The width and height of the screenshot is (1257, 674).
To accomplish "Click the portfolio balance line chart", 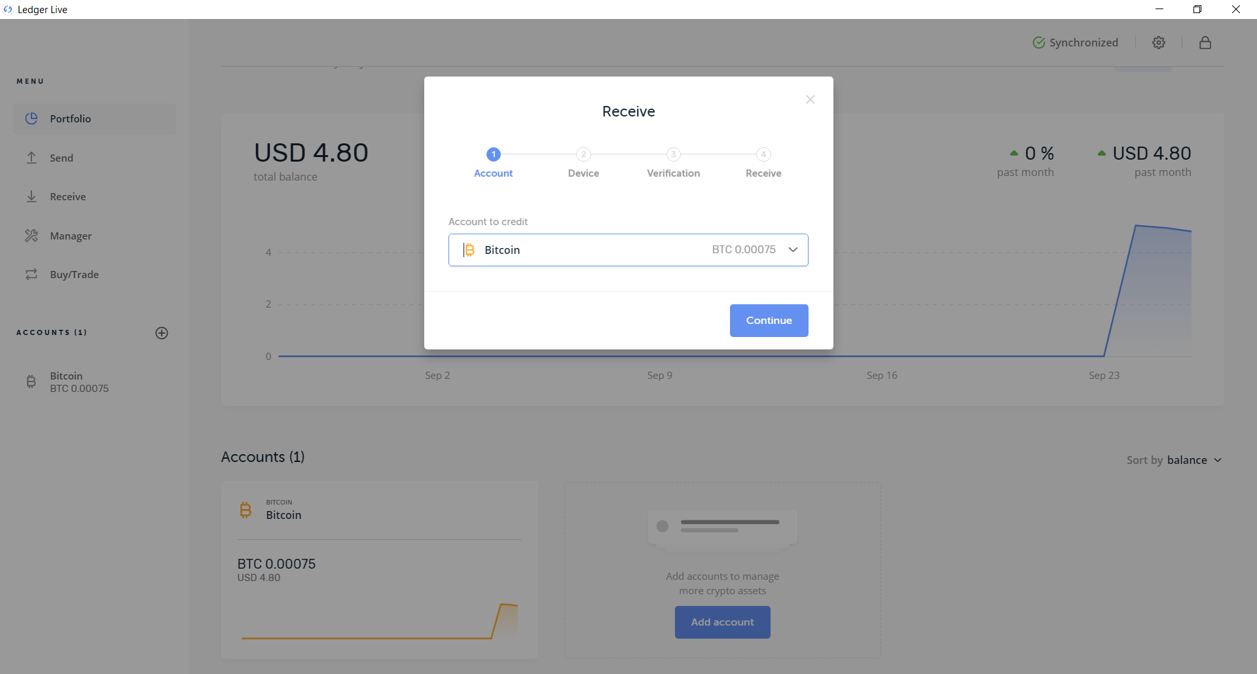I will [734, 291].
